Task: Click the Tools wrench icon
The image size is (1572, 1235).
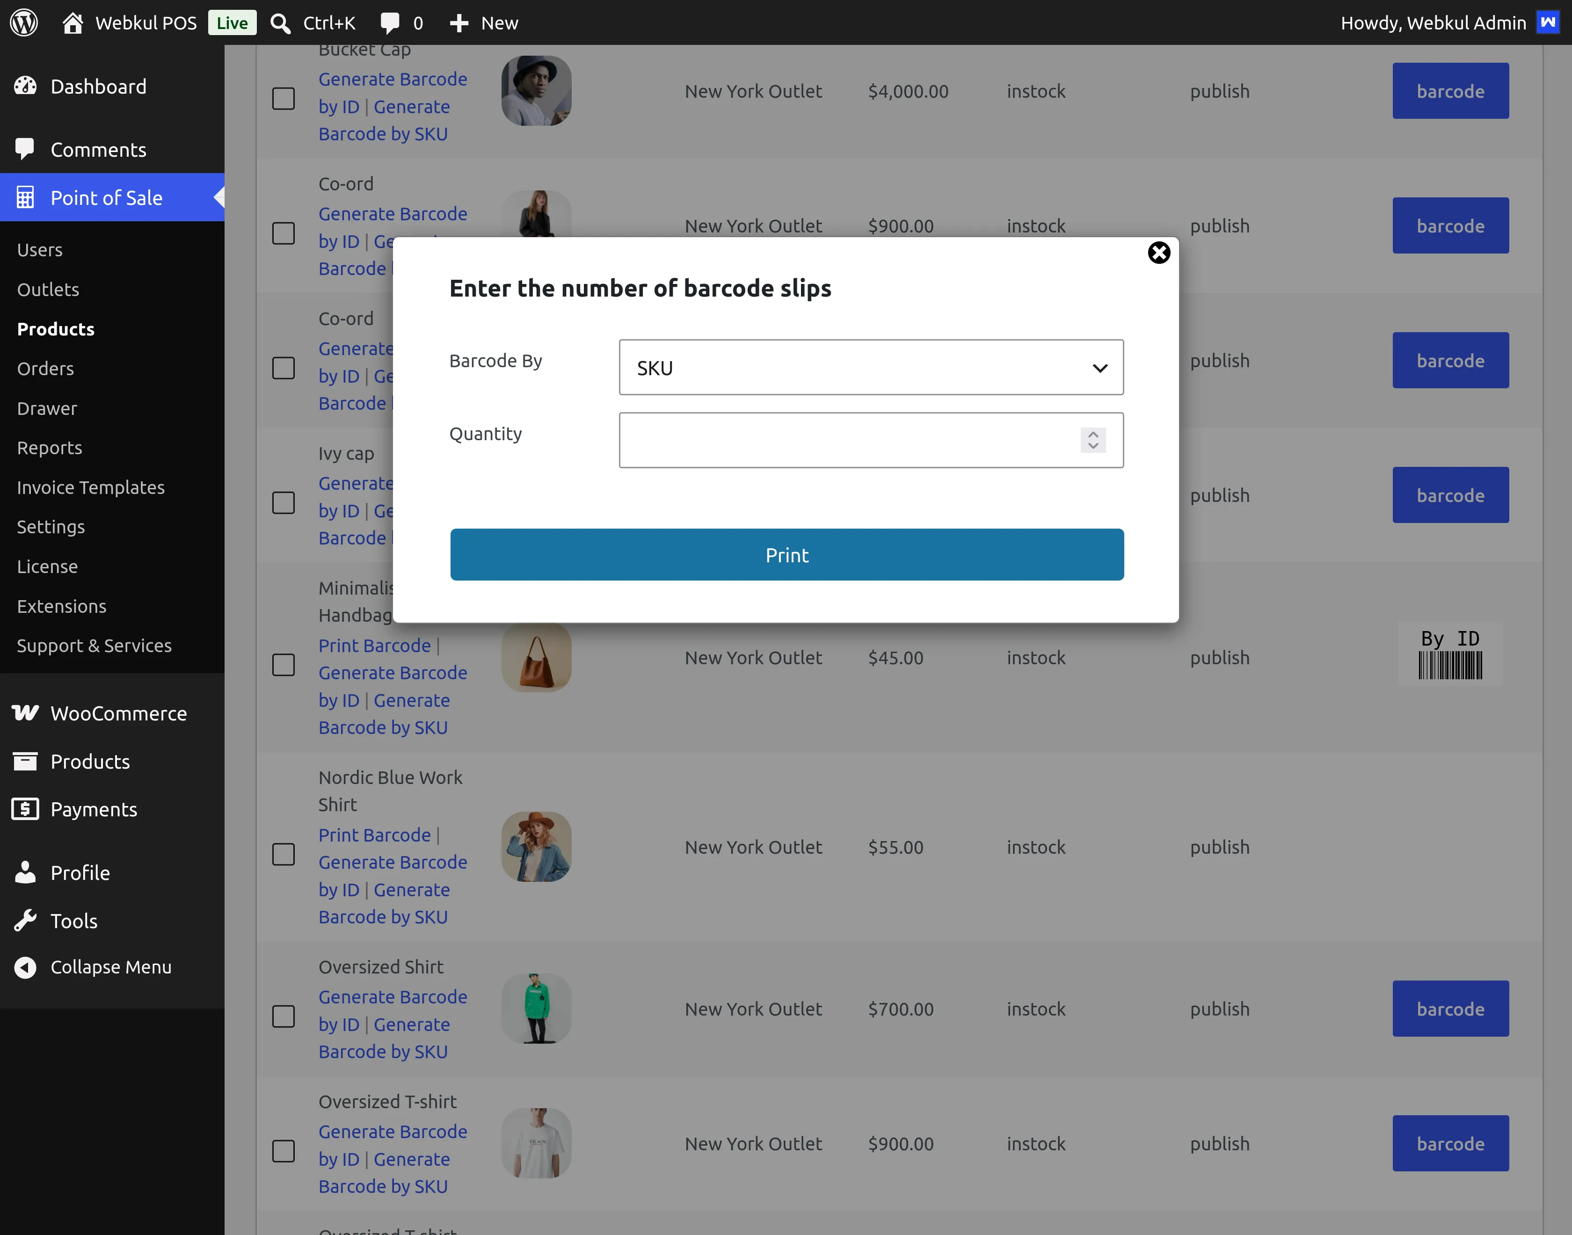Action: [25, 921]
